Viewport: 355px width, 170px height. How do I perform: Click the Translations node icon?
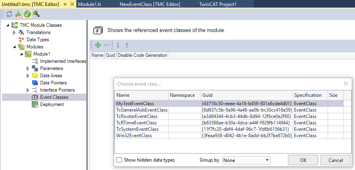(21, 32)
